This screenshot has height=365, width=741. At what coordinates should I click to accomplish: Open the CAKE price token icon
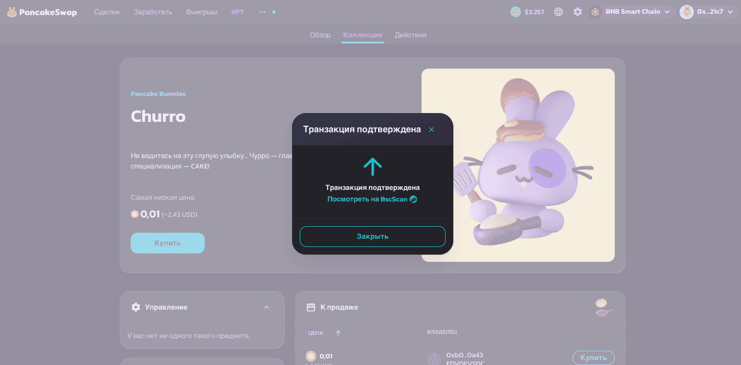click(515, 12)
